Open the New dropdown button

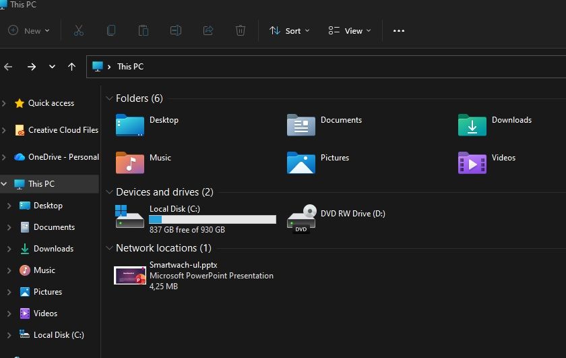(29, 31)
